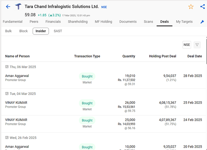The image size is (207, 150).
Task: Show Block deals
Action: [x=23, y=31]
